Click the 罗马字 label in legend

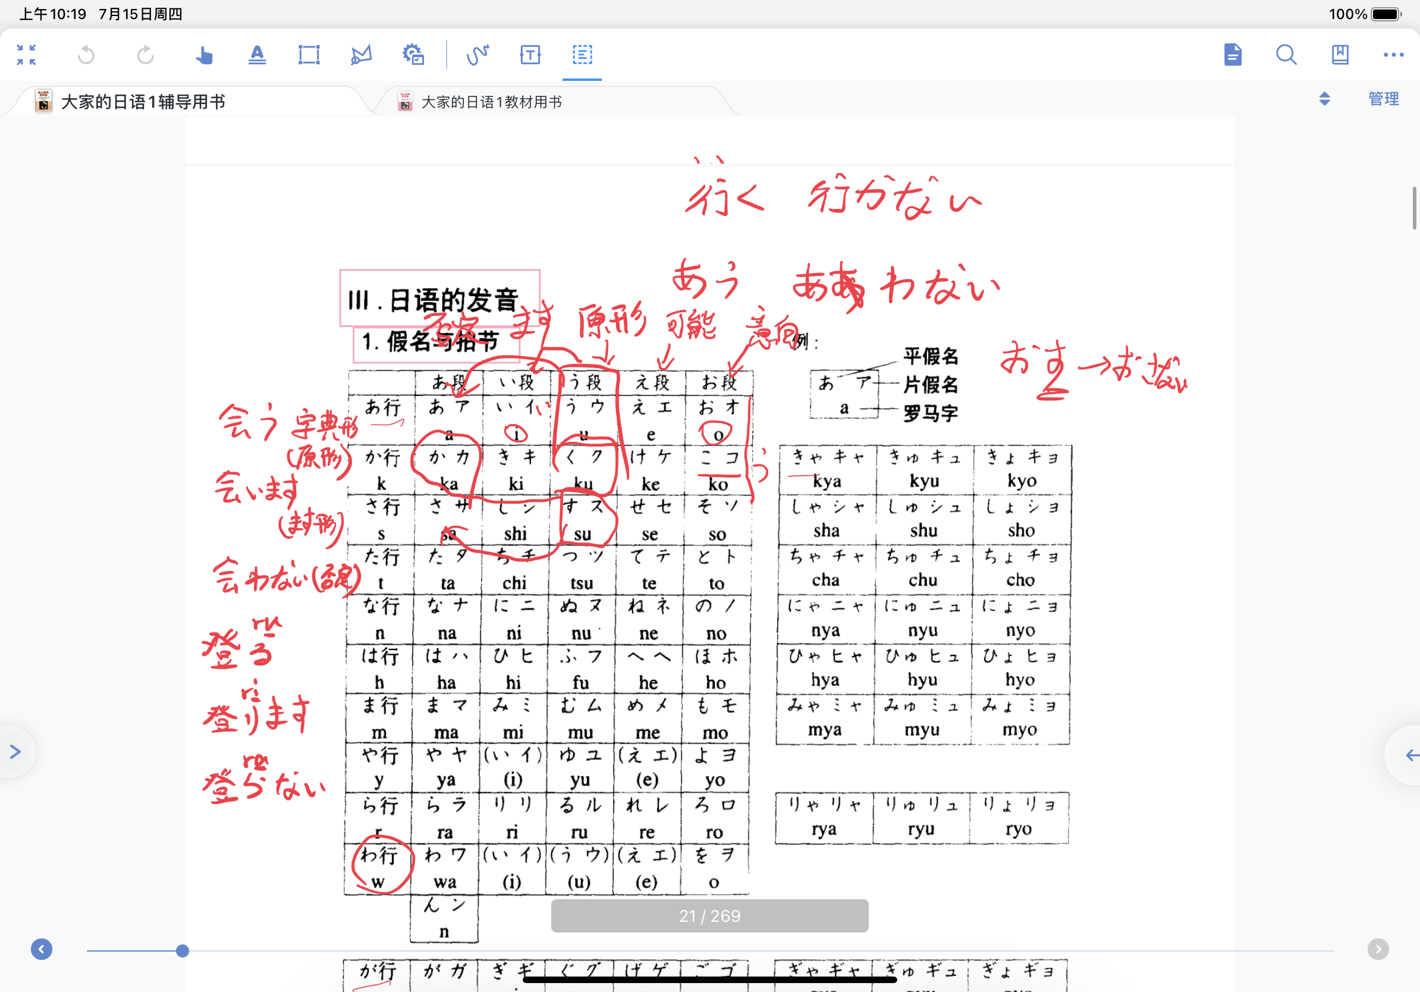point(930,413)
